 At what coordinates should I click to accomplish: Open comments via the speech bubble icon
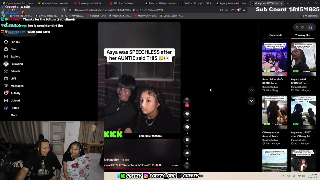[187, 127]
